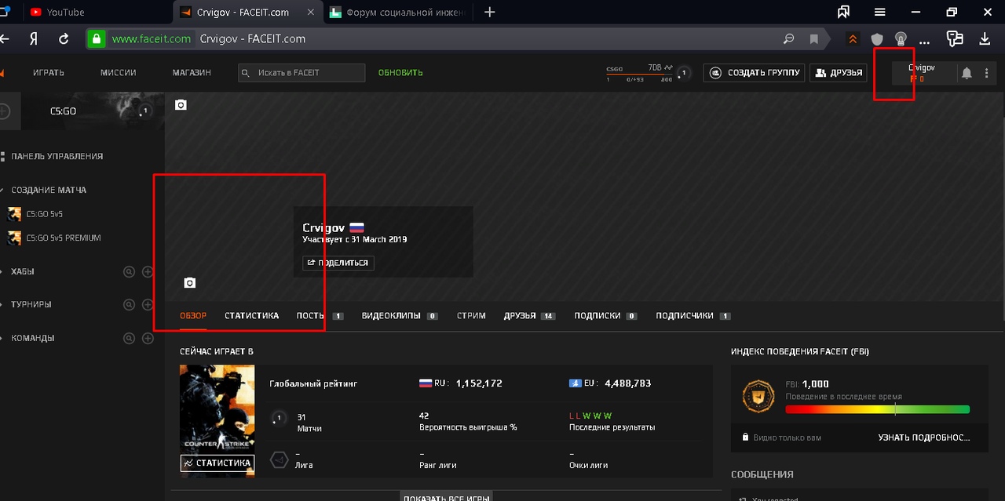Click the plus icon next to Турниры
The image size is (1005, 501).
pos(148,305)
